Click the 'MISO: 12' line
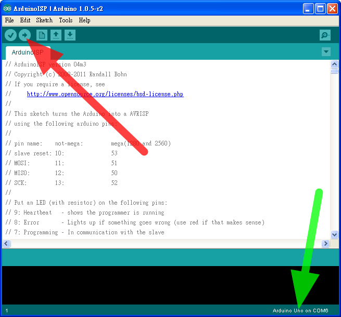This screenshot has width=341, height=317. tap(61, 173)
